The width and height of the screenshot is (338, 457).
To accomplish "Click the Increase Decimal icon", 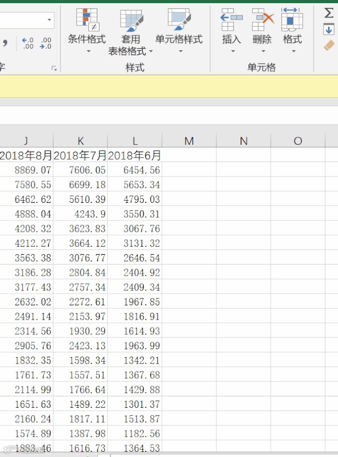I will pos(28,43).
